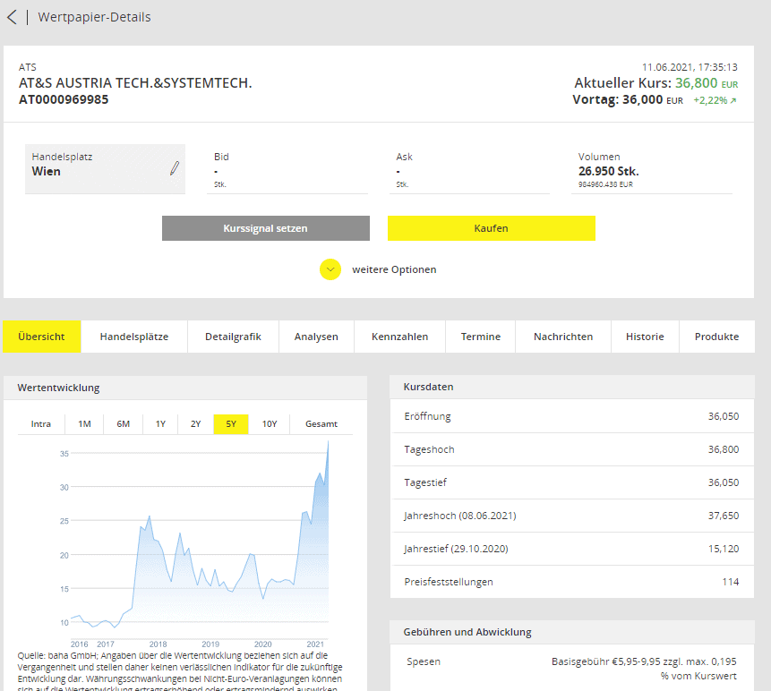771x691 pixels.
Task: Click the Preisfeststellungen value 114
Action: point(731,582)
